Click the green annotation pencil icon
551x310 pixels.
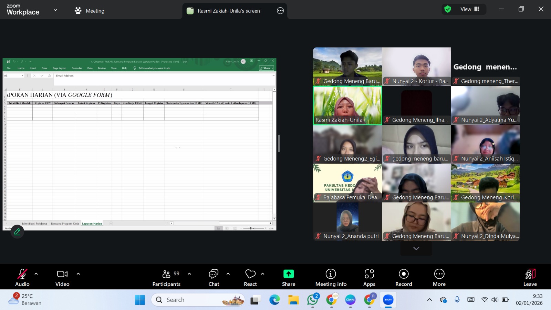(17, 232)
